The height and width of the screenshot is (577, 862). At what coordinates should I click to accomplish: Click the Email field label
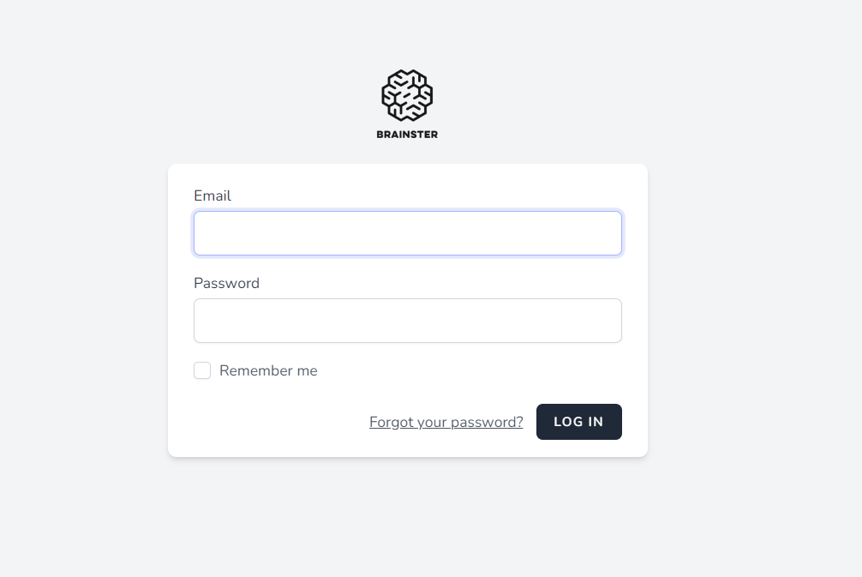213,195
